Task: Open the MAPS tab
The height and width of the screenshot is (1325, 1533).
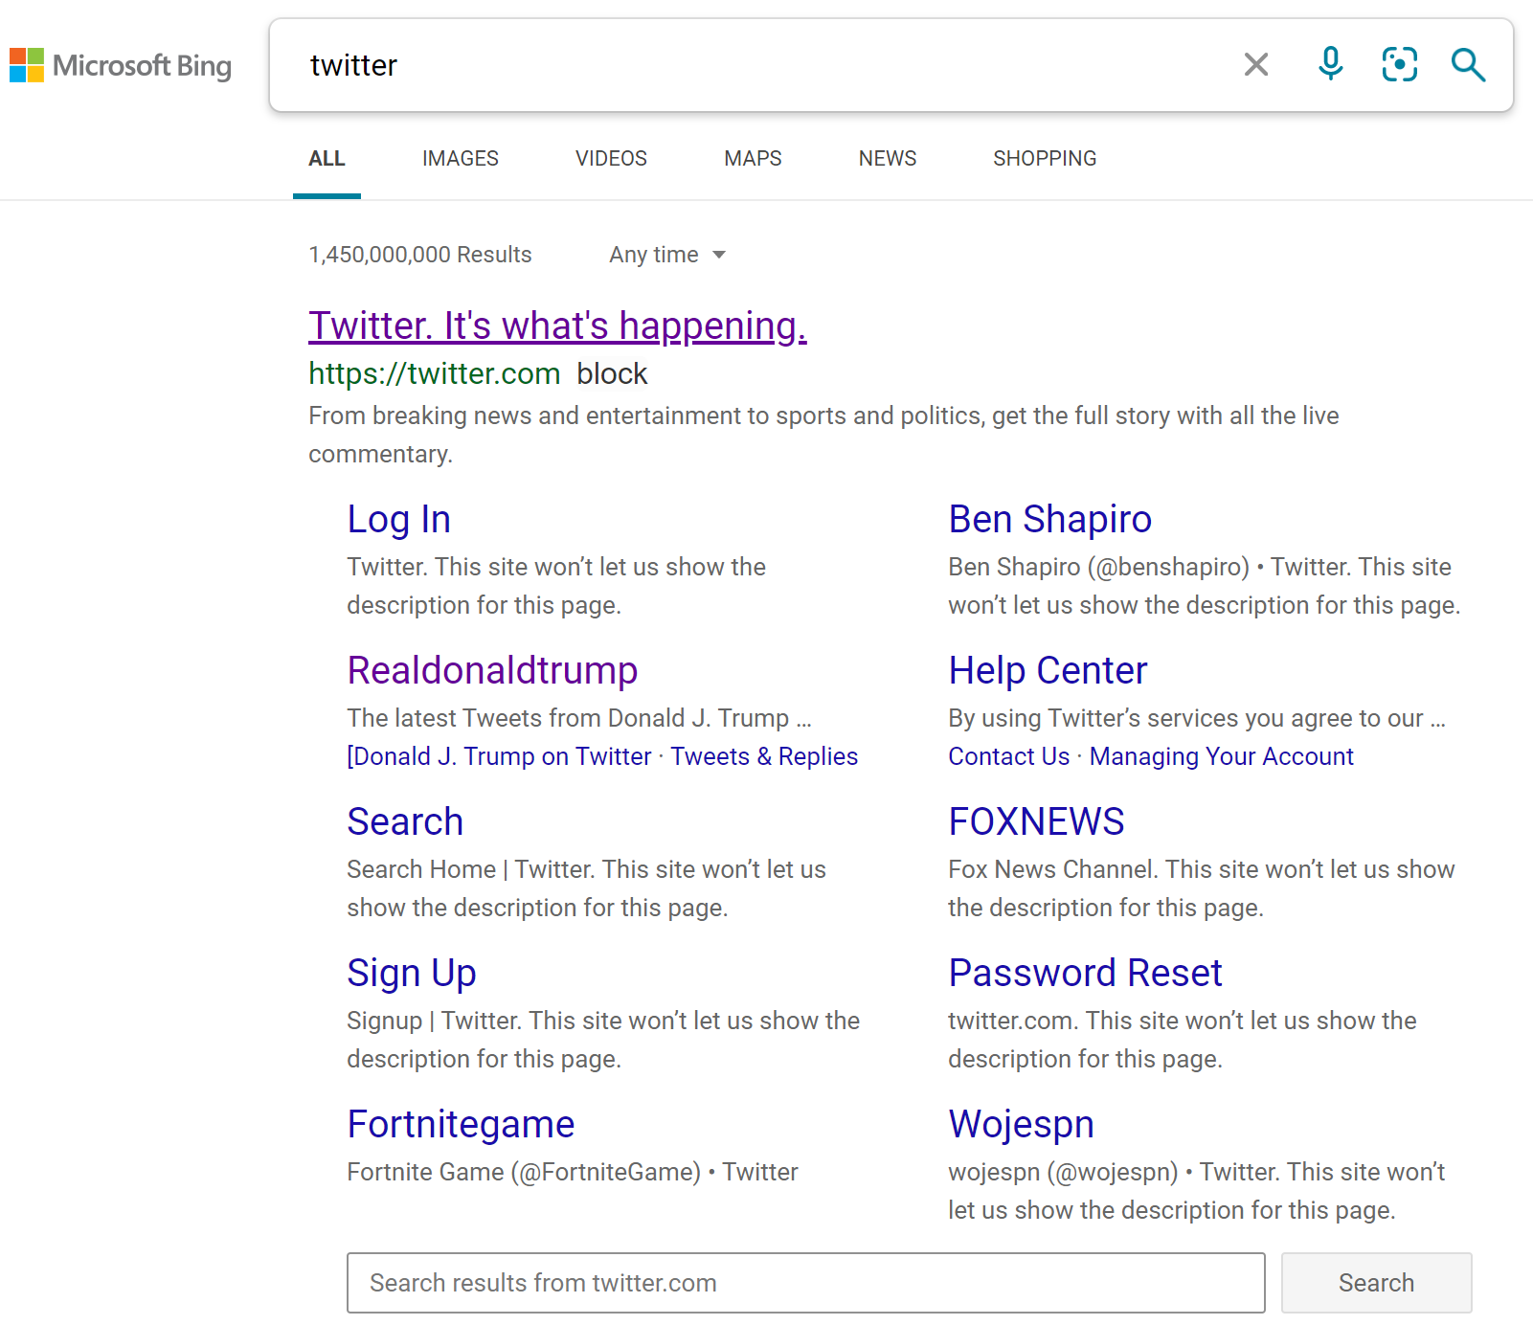Action: pyautogui.click(x=753, y=158)
